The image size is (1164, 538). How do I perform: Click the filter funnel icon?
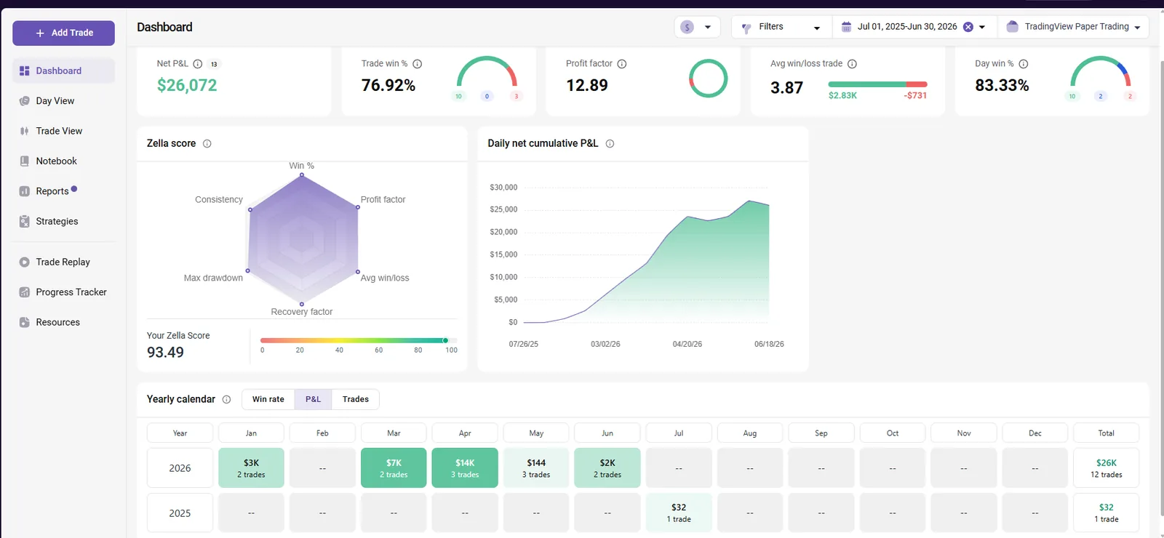click(746, 28)
